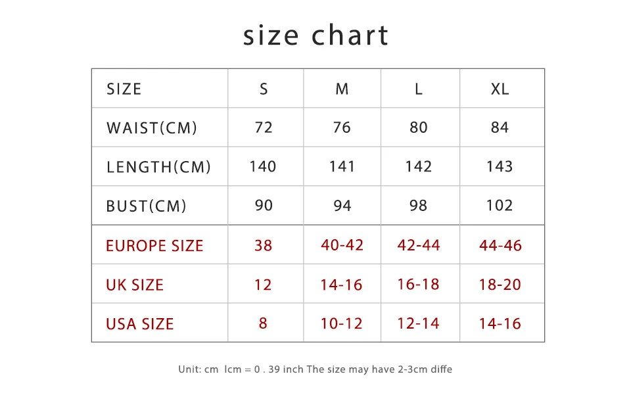Click waist value 72

tap(264, 128)
